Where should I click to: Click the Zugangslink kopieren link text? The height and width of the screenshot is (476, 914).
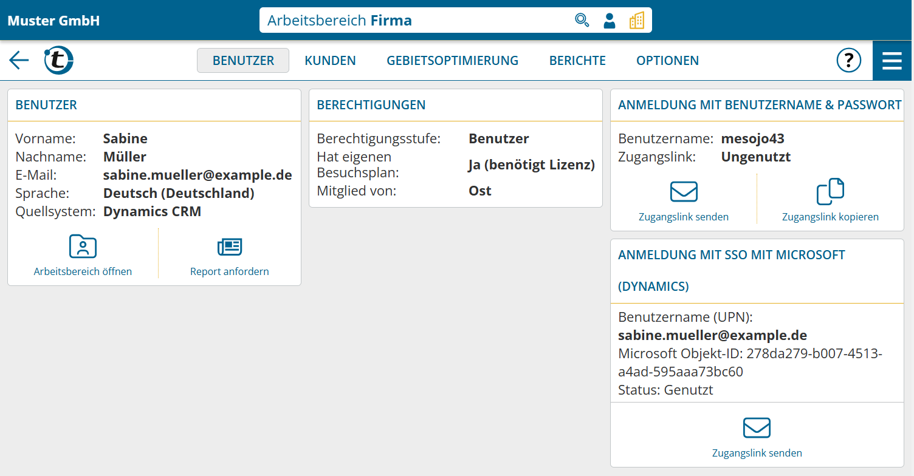[830, 217]
